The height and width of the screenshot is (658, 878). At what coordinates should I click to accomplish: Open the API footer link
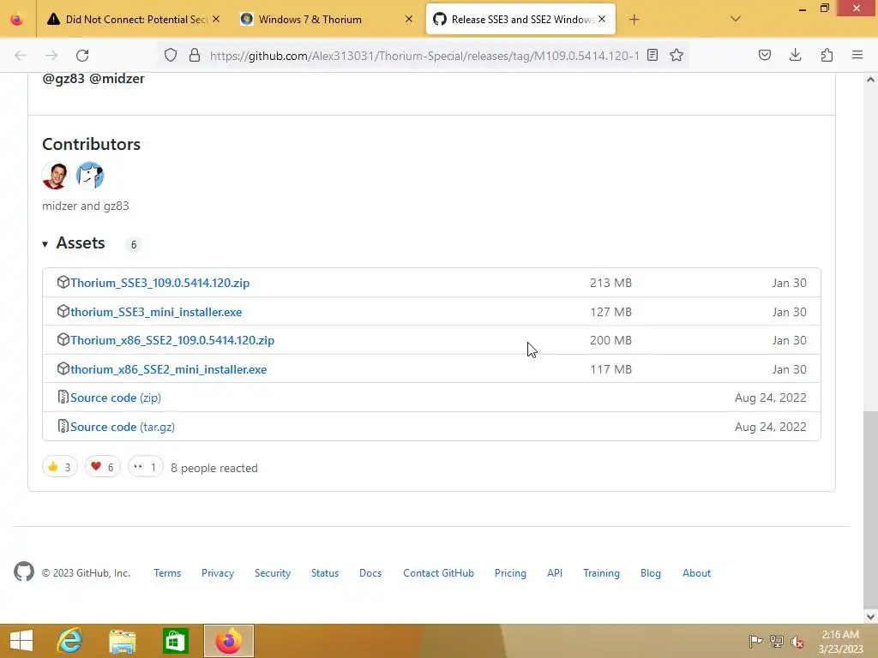click(555, 573)
